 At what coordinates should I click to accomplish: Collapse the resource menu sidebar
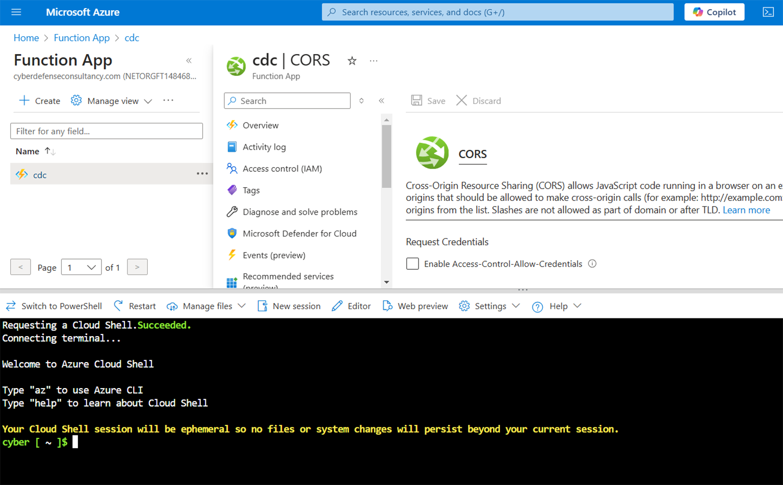(381, 100)
